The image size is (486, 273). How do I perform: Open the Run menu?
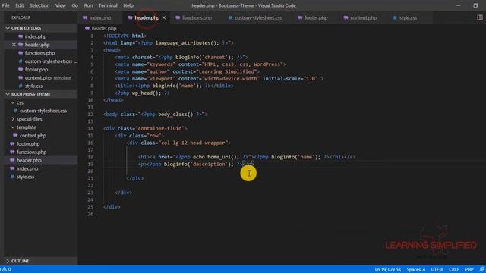coord(88,5)
